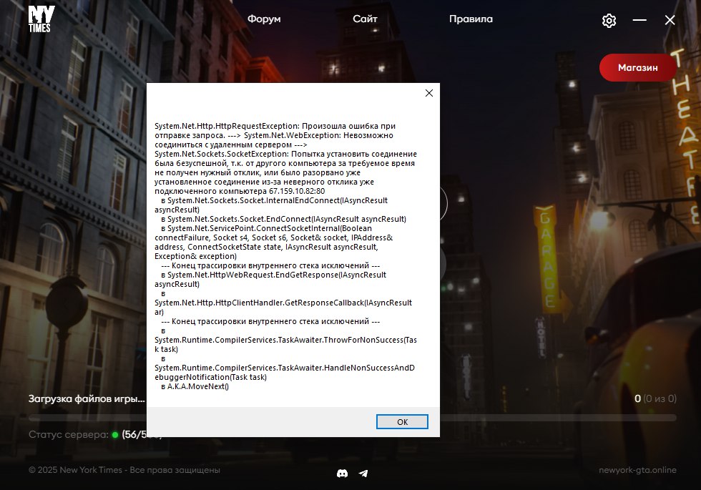Click the newyork-gta.online link
The image size is (701, 490).
point(637,470)
